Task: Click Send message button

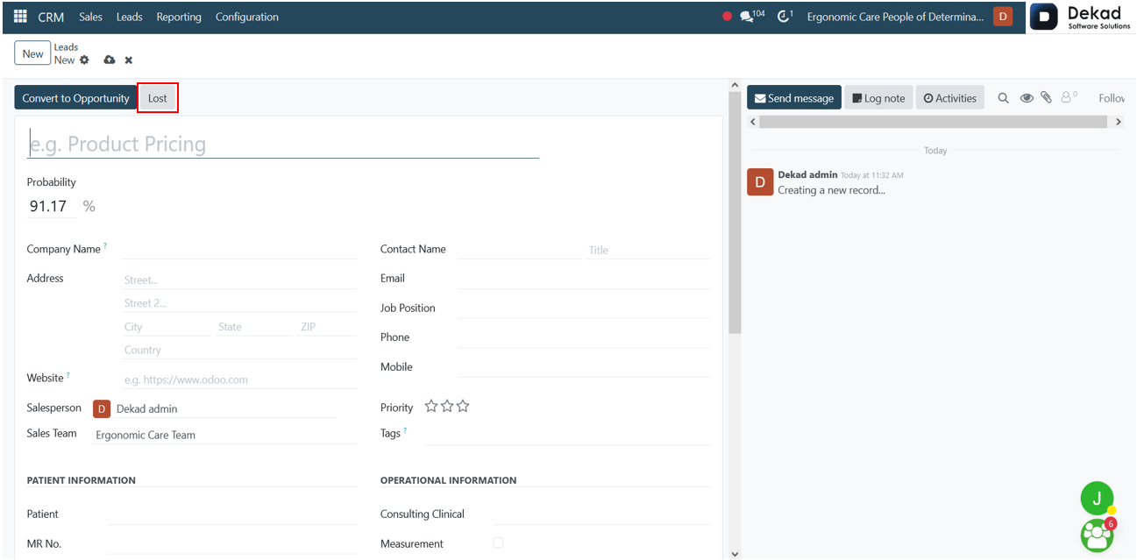Action: (794, 98)
